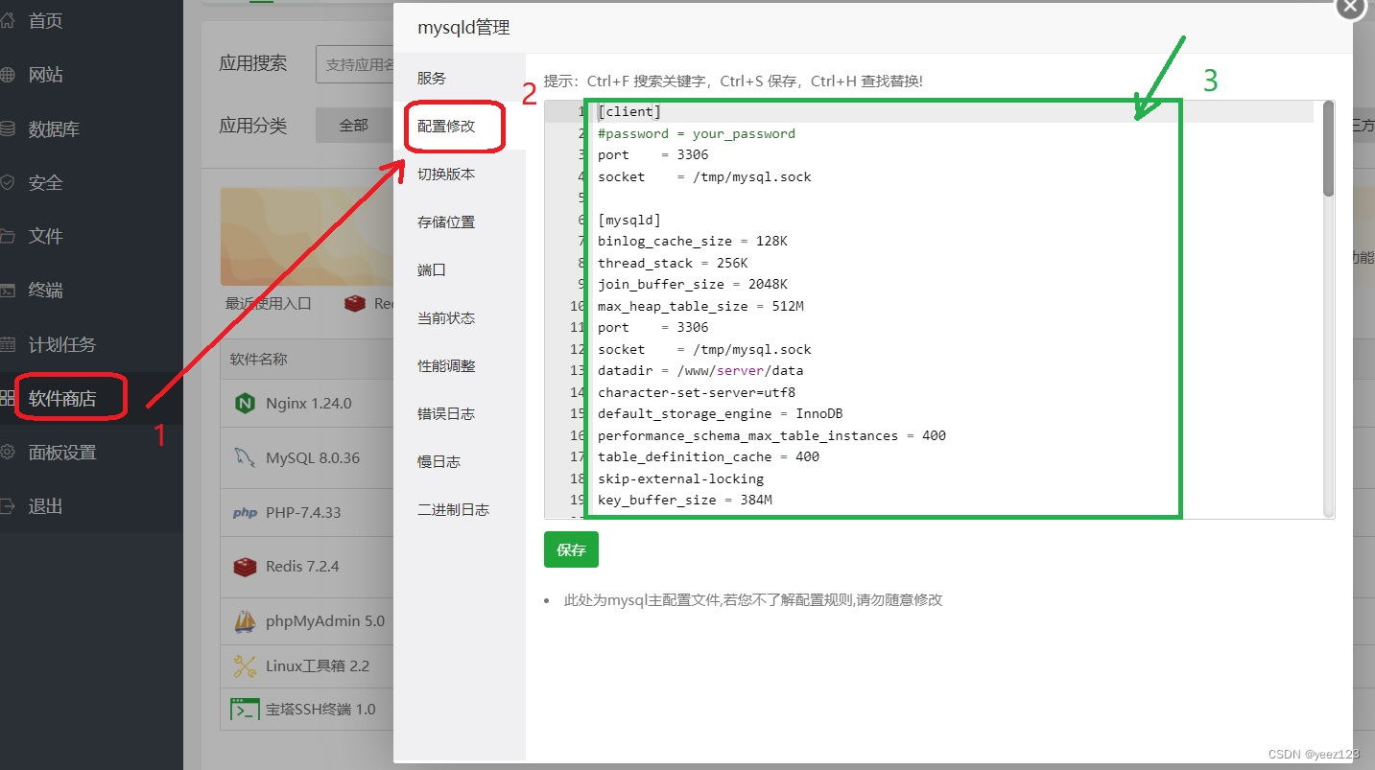Open 网站 in the sidebar menu
The height and width of the screenshot is (770, 1375).
point(45,75)
